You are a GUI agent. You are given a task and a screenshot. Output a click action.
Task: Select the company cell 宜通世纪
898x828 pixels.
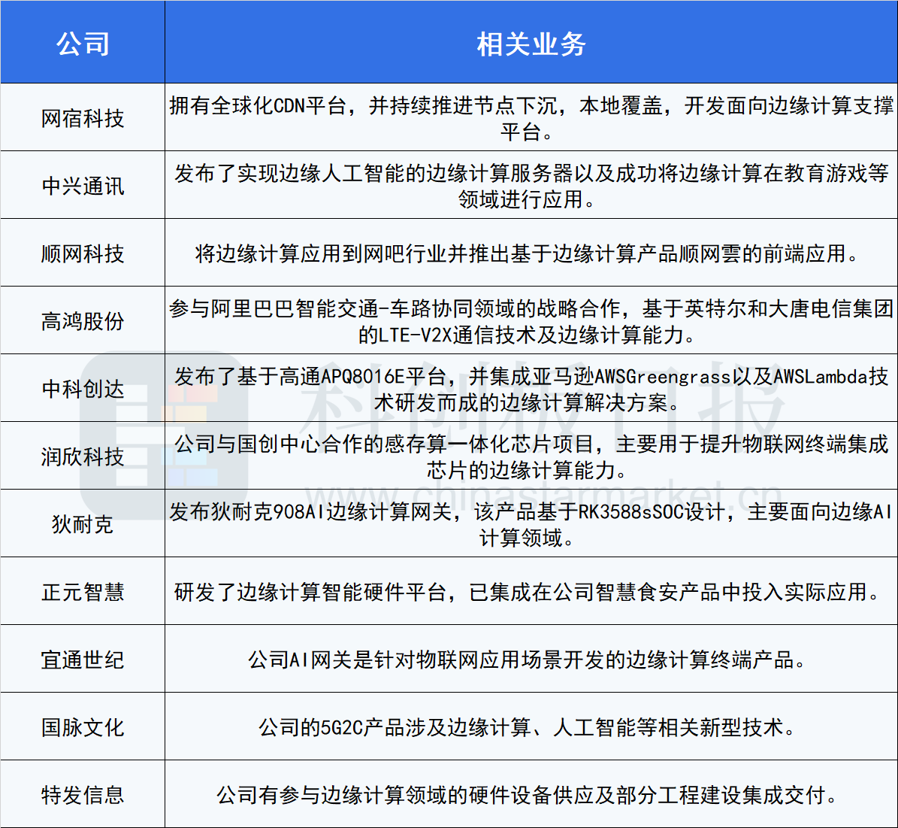pos(83,660)
